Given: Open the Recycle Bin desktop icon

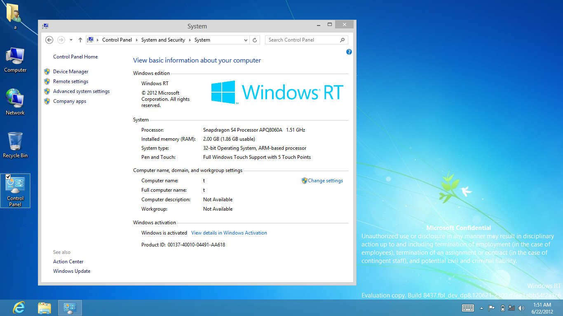Looking at the screenshot, I should 15,145.
